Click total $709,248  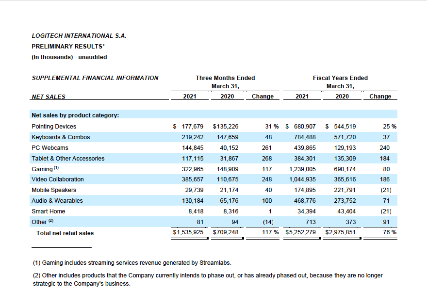[226, 232]
